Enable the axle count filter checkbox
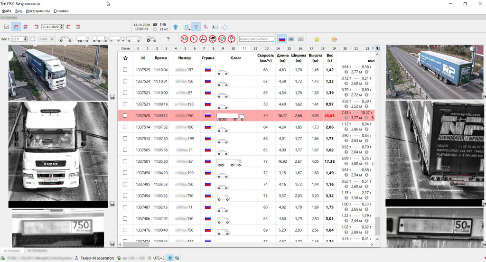The image size is (486, 262). (33, 39)
